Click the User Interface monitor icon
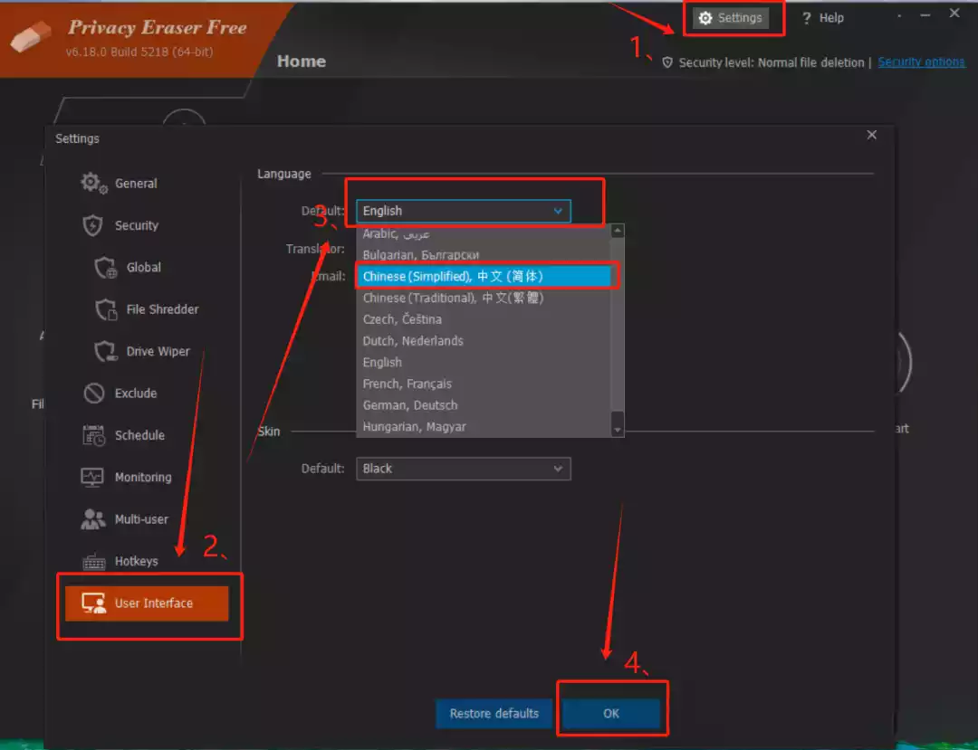Image resolution: width=978 pixels, height=750 pixels. click(93, 603)
